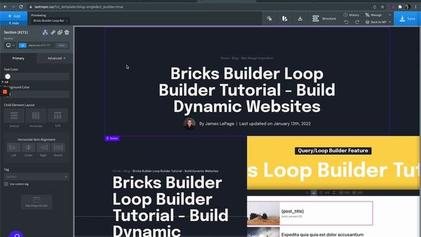Image resolution: width=421 pixels, height=237 pixels.
Task: Open the Advanced tab dropdown
Action: coord(57,58)
